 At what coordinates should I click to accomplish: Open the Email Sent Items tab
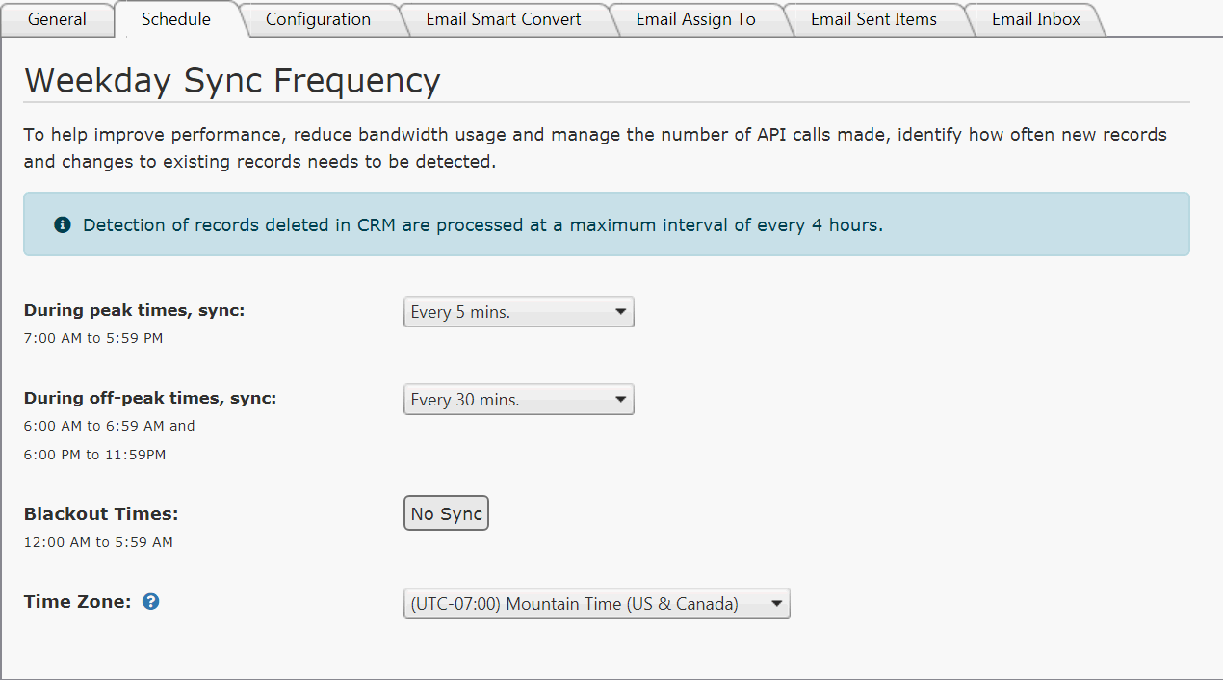tap(873, 19)
